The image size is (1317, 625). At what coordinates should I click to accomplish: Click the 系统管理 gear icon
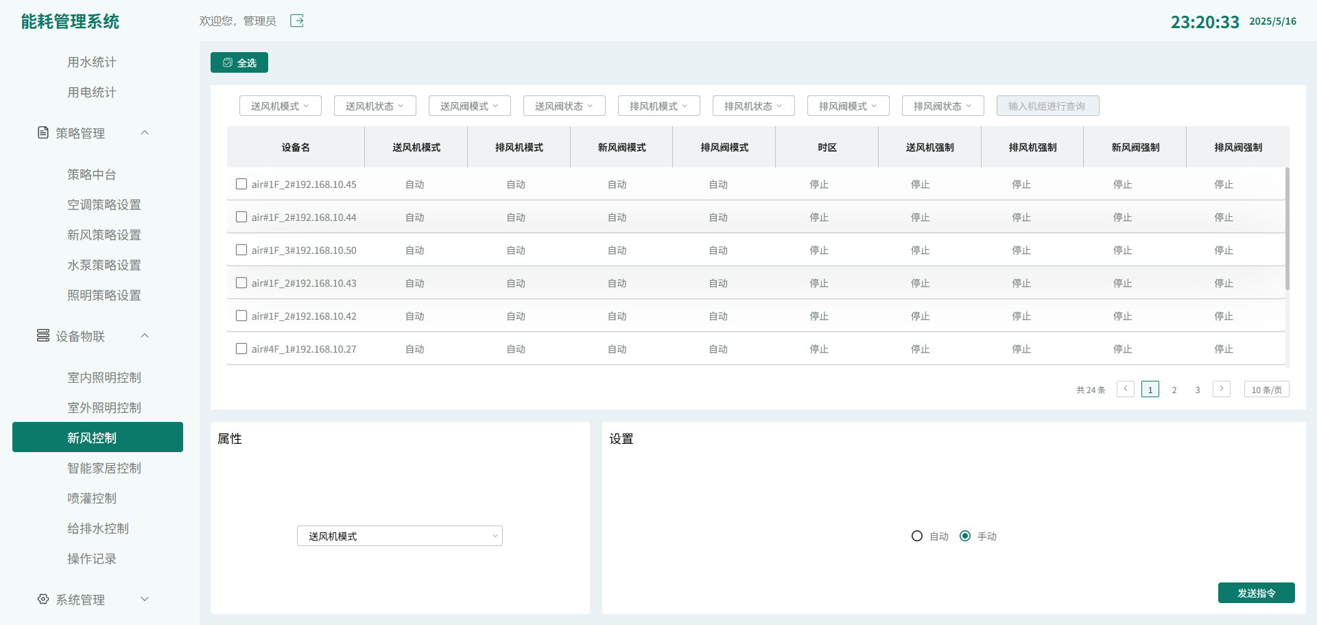coord(43,599)
